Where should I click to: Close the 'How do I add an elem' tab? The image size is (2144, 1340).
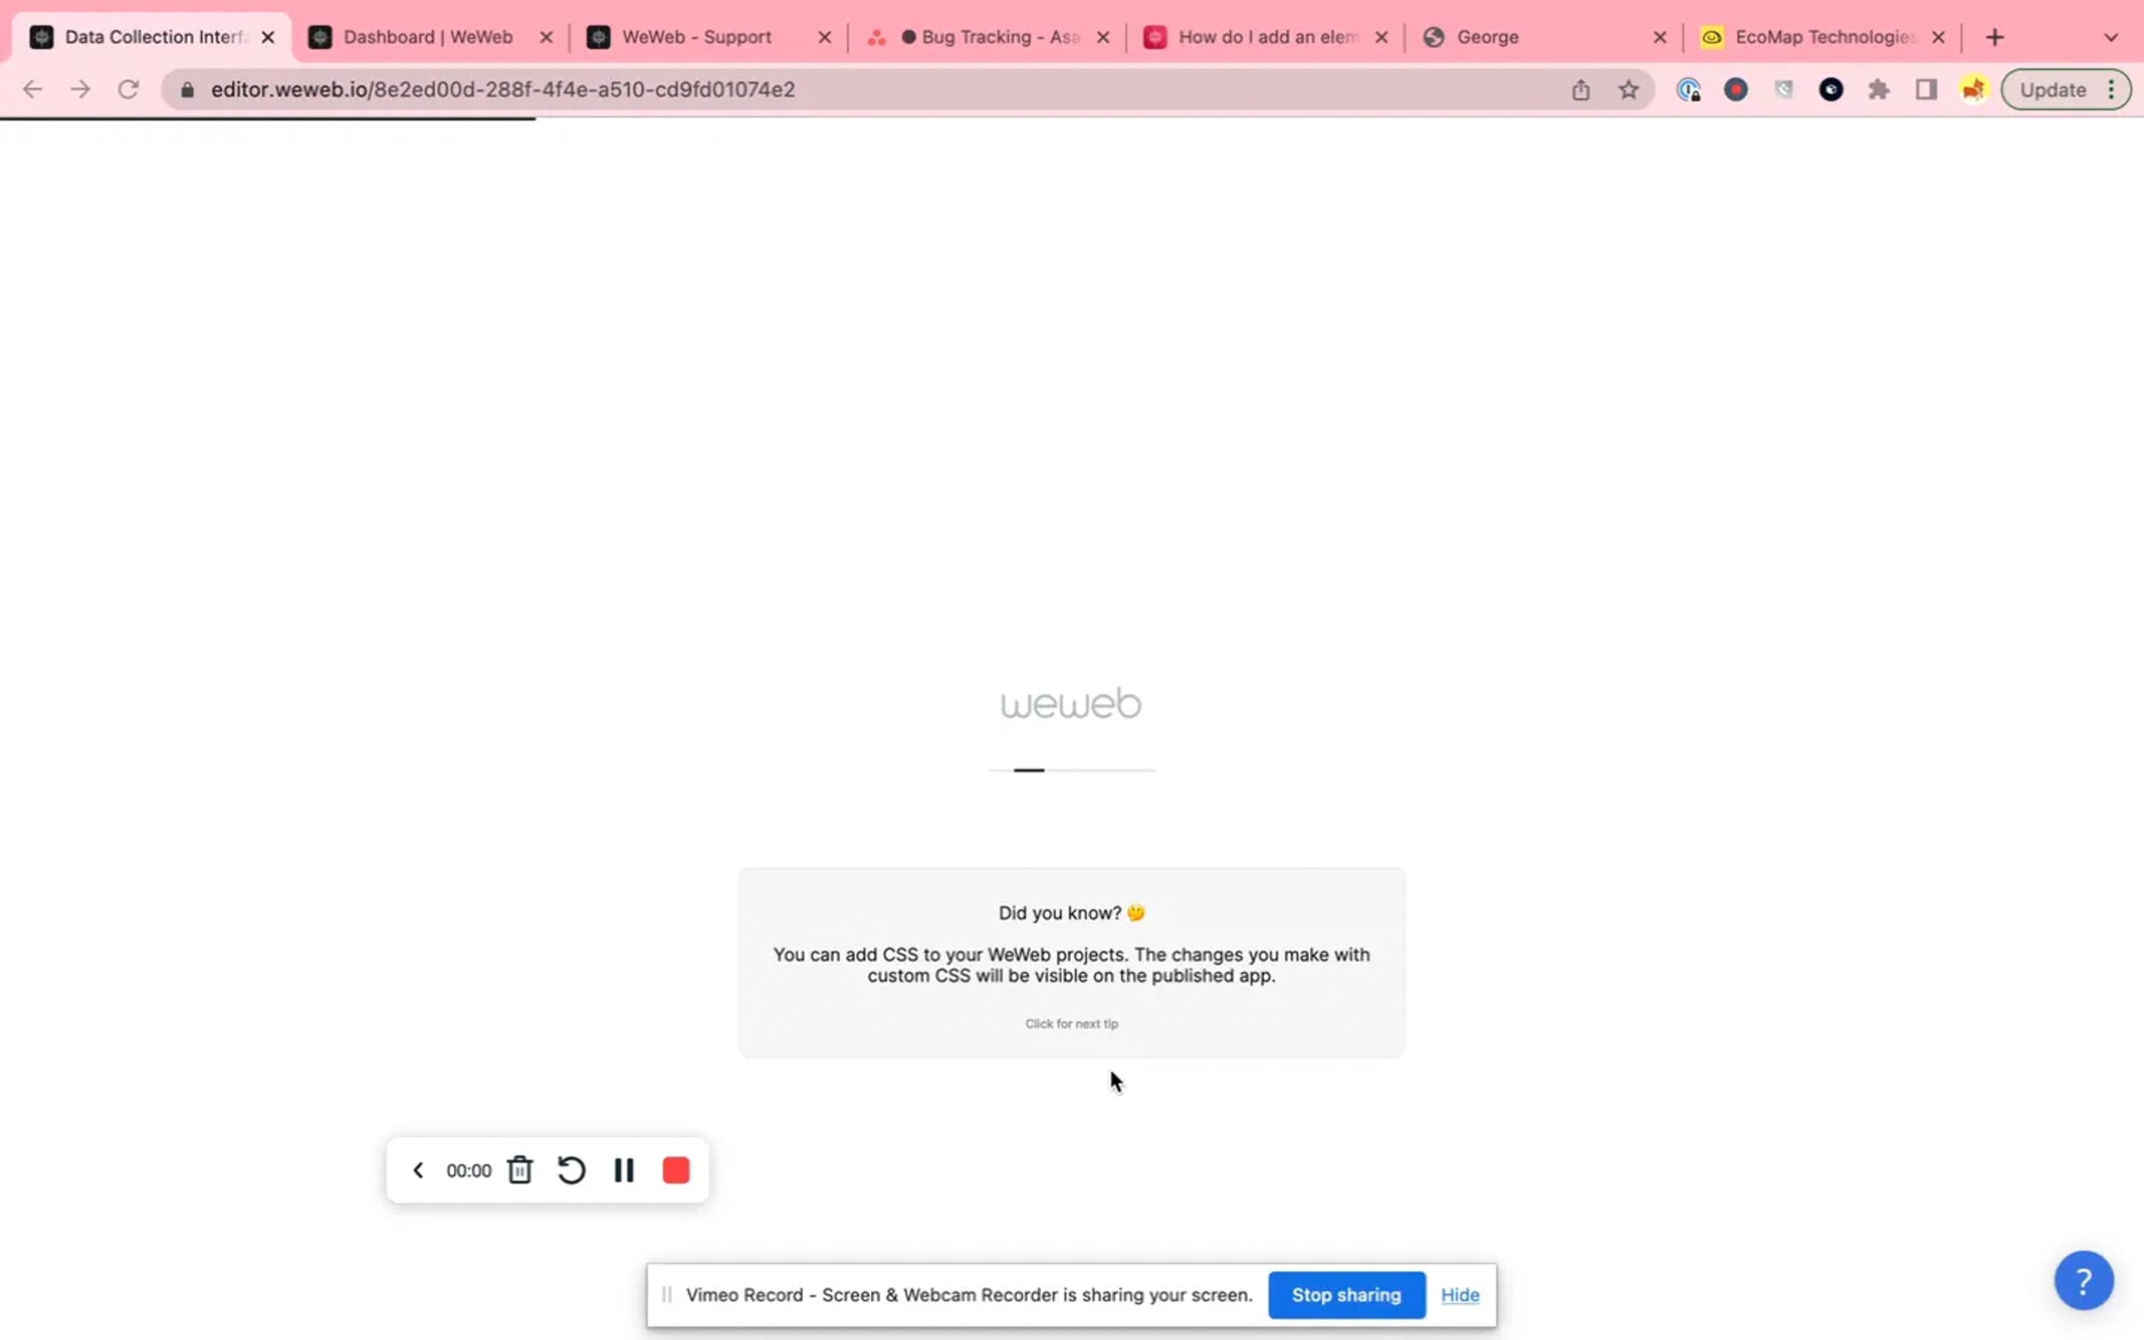[x=1381, y=38]
